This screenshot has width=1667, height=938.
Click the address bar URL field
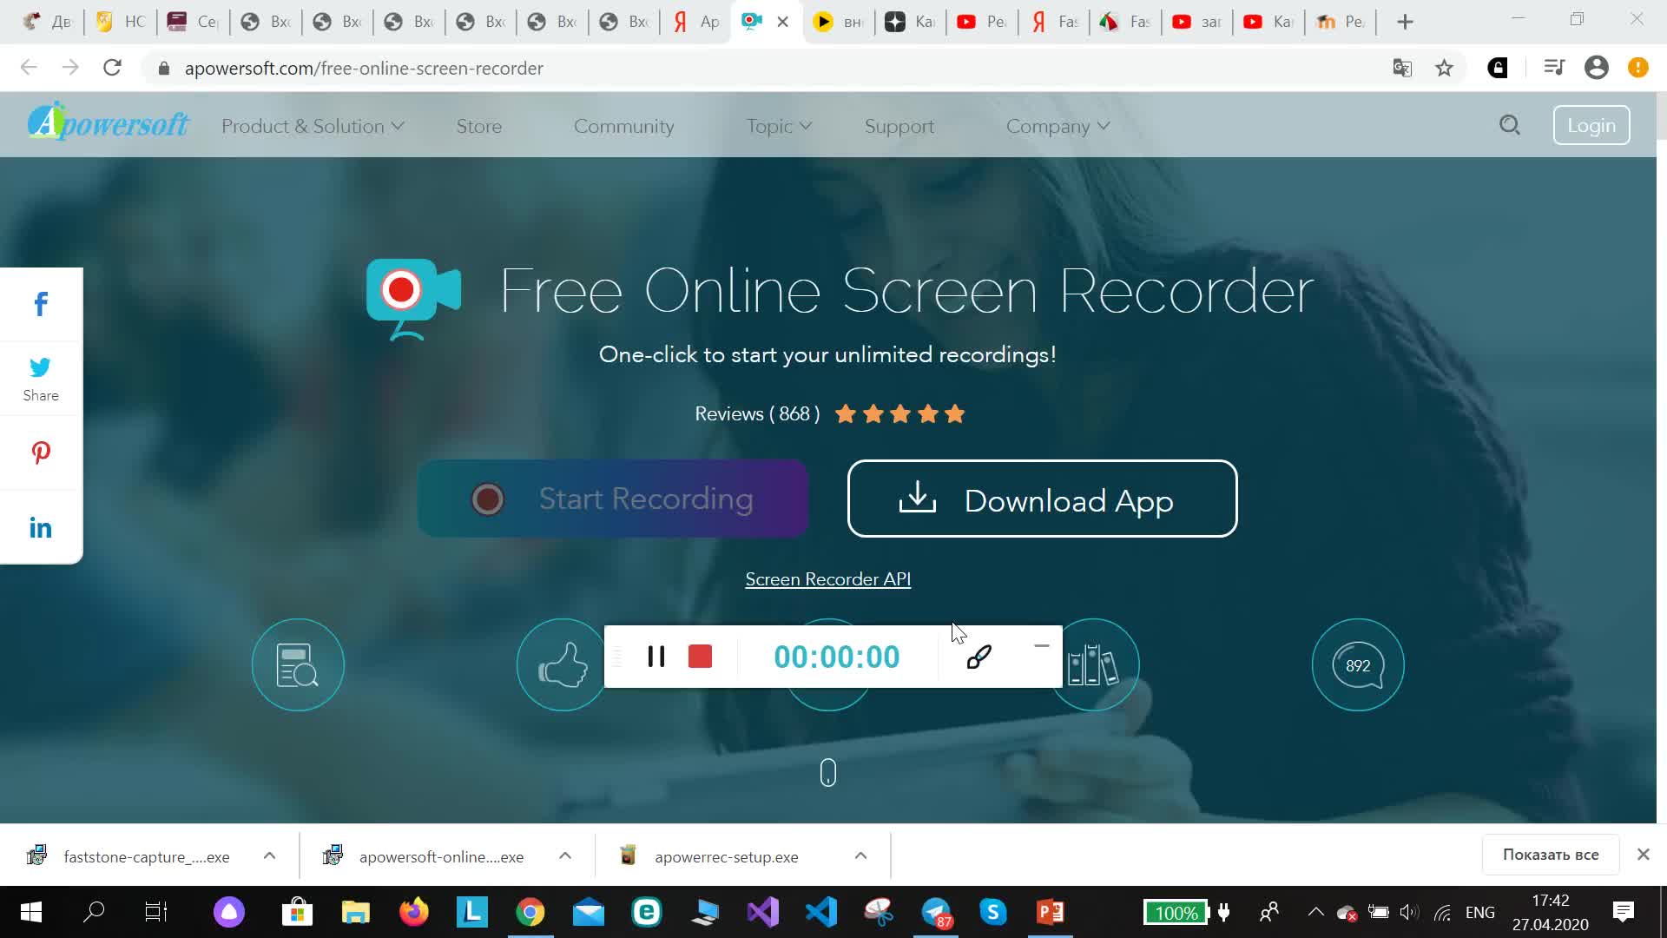764,68
